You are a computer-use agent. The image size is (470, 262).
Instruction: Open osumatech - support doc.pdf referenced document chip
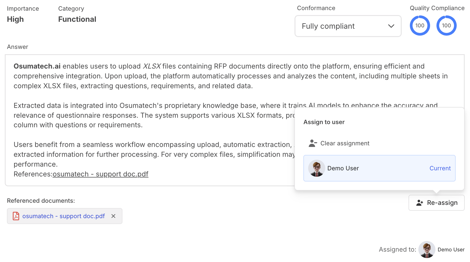(x=64, y=216)
